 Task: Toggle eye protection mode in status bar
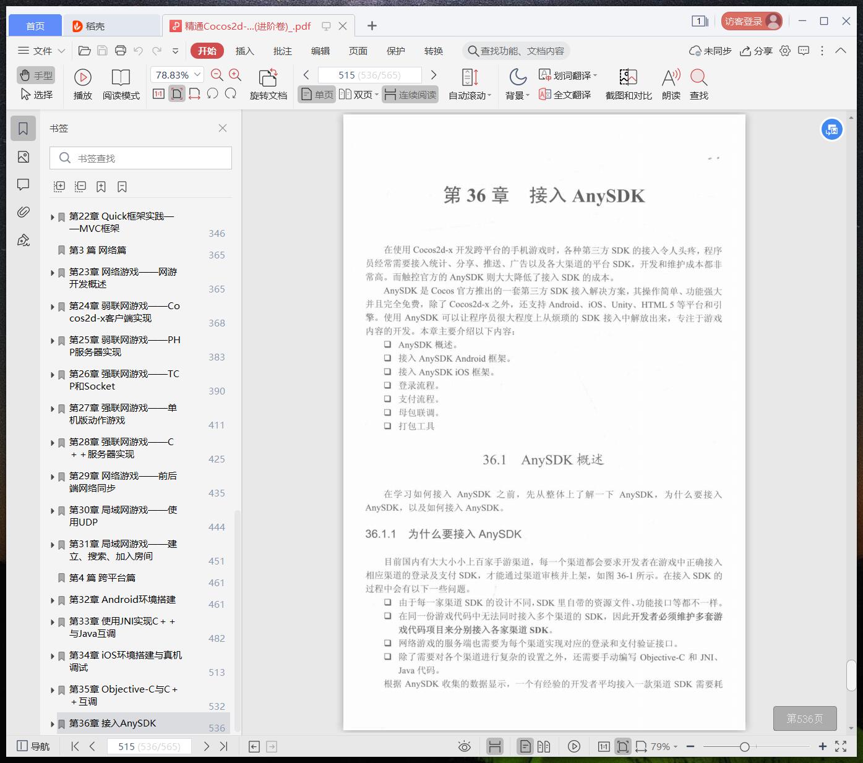pyautogui.click(x=465, y=746)
